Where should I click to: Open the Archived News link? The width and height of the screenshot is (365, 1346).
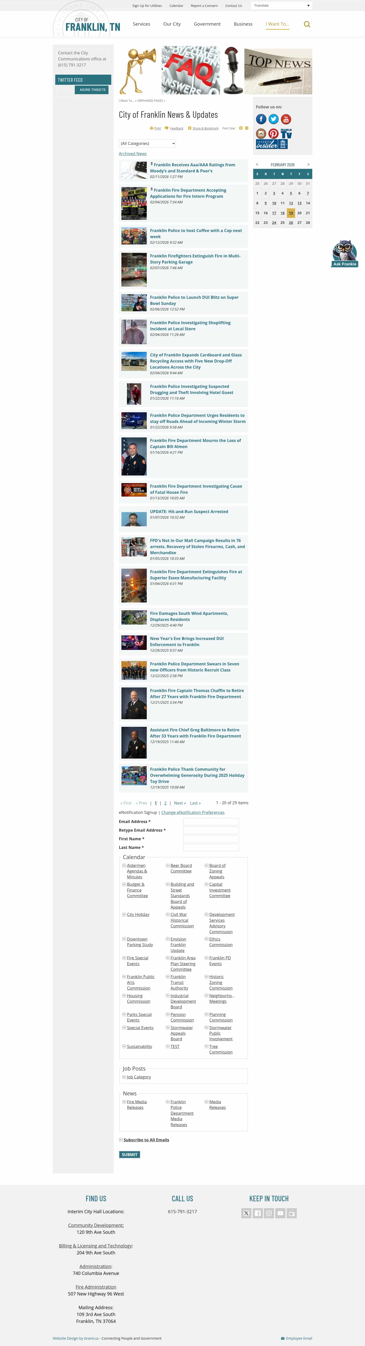(133, 154)
